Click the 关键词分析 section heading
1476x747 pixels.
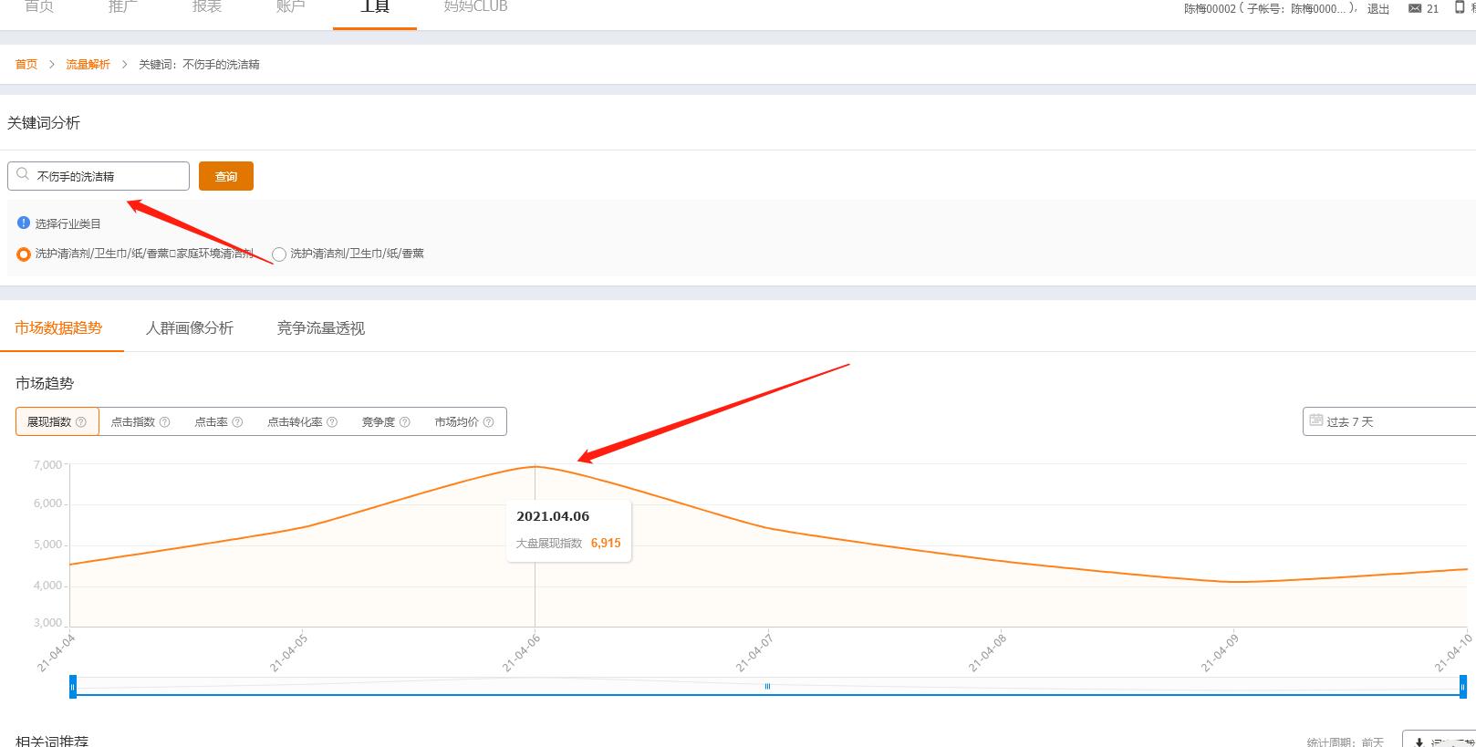coord(44,123)
